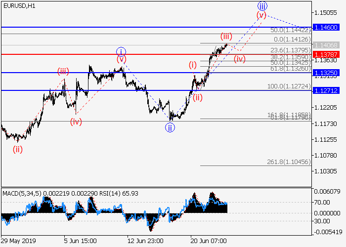Click the 29 May 2019 date label

point(17,240)
